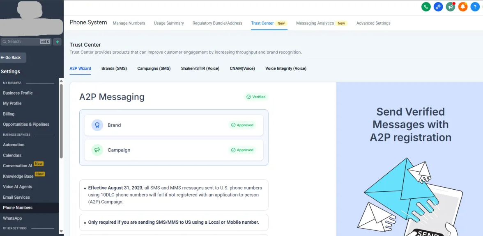The height and width of the screenshot is (236, 483).
Task: Click the sidebar Search input field
Action: [x=26, y=42]
